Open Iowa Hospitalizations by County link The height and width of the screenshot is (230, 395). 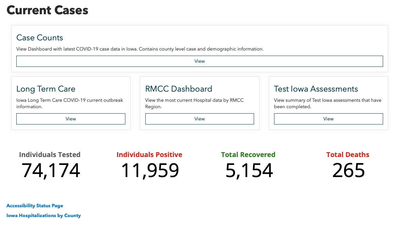pyautogui.click(x=43, y=215)
